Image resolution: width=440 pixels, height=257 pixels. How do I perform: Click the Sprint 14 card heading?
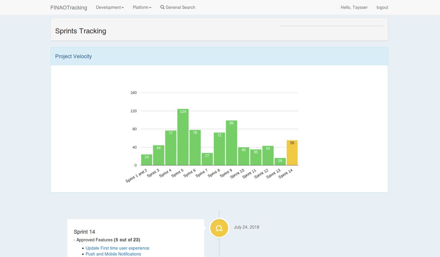pyautogui.click(x=85, y=232)
